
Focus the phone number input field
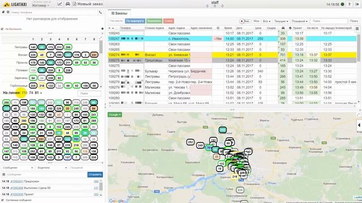click(54, 12)
